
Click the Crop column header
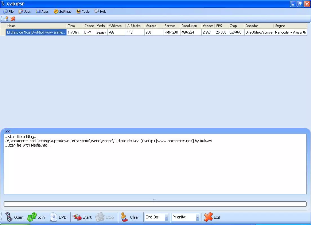pos(236,26)
